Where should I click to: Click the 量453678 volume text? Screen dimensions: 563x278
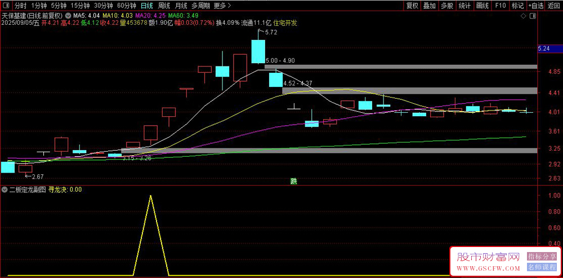tap(133, 23)
